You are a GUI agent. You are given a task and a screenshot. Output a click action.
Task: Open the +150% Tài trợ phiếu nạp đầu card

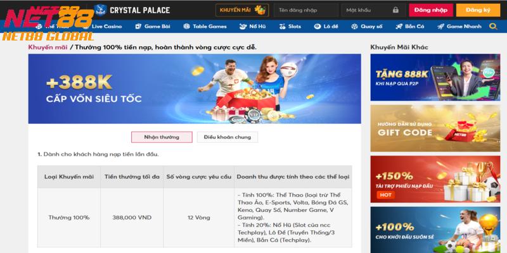[x=435, y=179]
